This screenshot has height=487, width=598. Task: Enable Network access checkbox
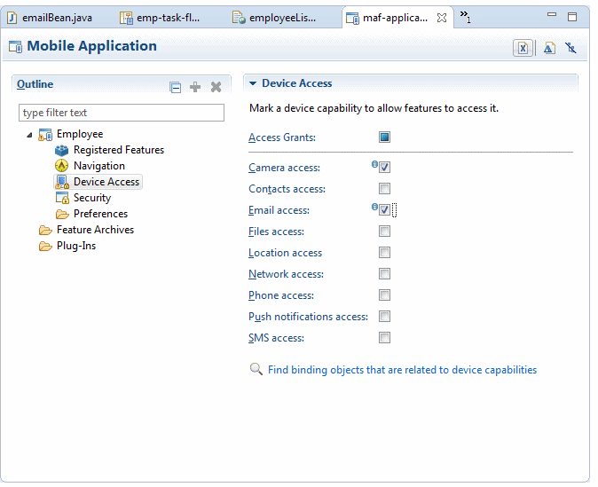pyautogui.click(x=384, y=274)
